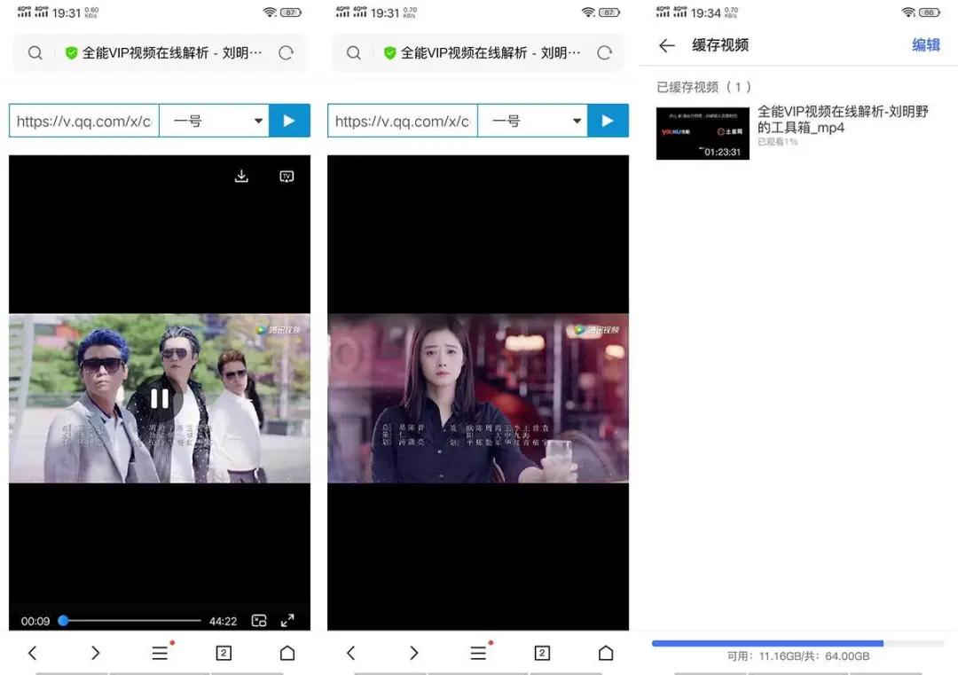958x675 pixels.
Task: Open TV casting via the TV icon
Action: (287, 176)
